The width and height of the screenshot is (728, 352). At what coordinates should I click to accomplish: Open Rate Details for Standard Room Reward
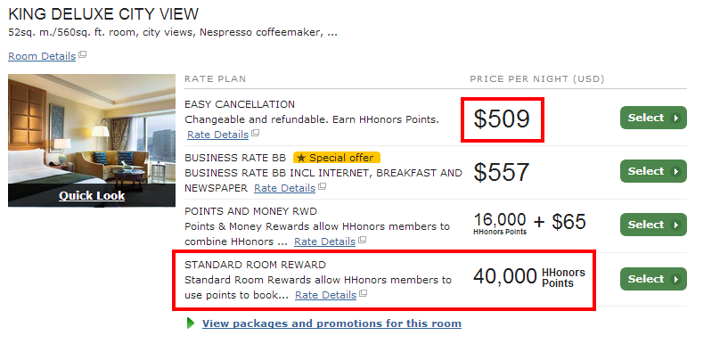click(x=326, y=295)
